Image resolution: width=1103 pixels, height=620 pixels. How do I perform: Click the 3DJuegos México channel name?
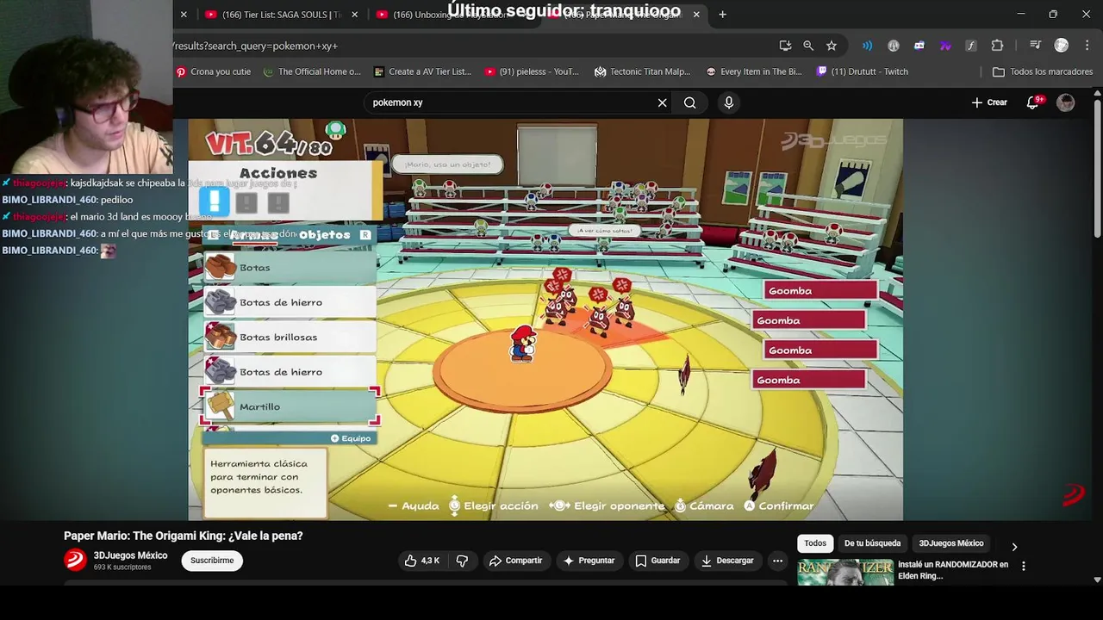130,555
